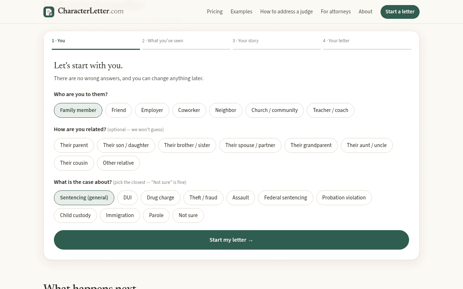463x289 pixels.
Task: Select Their grandparent relation chip
Action: pos(311,145)
